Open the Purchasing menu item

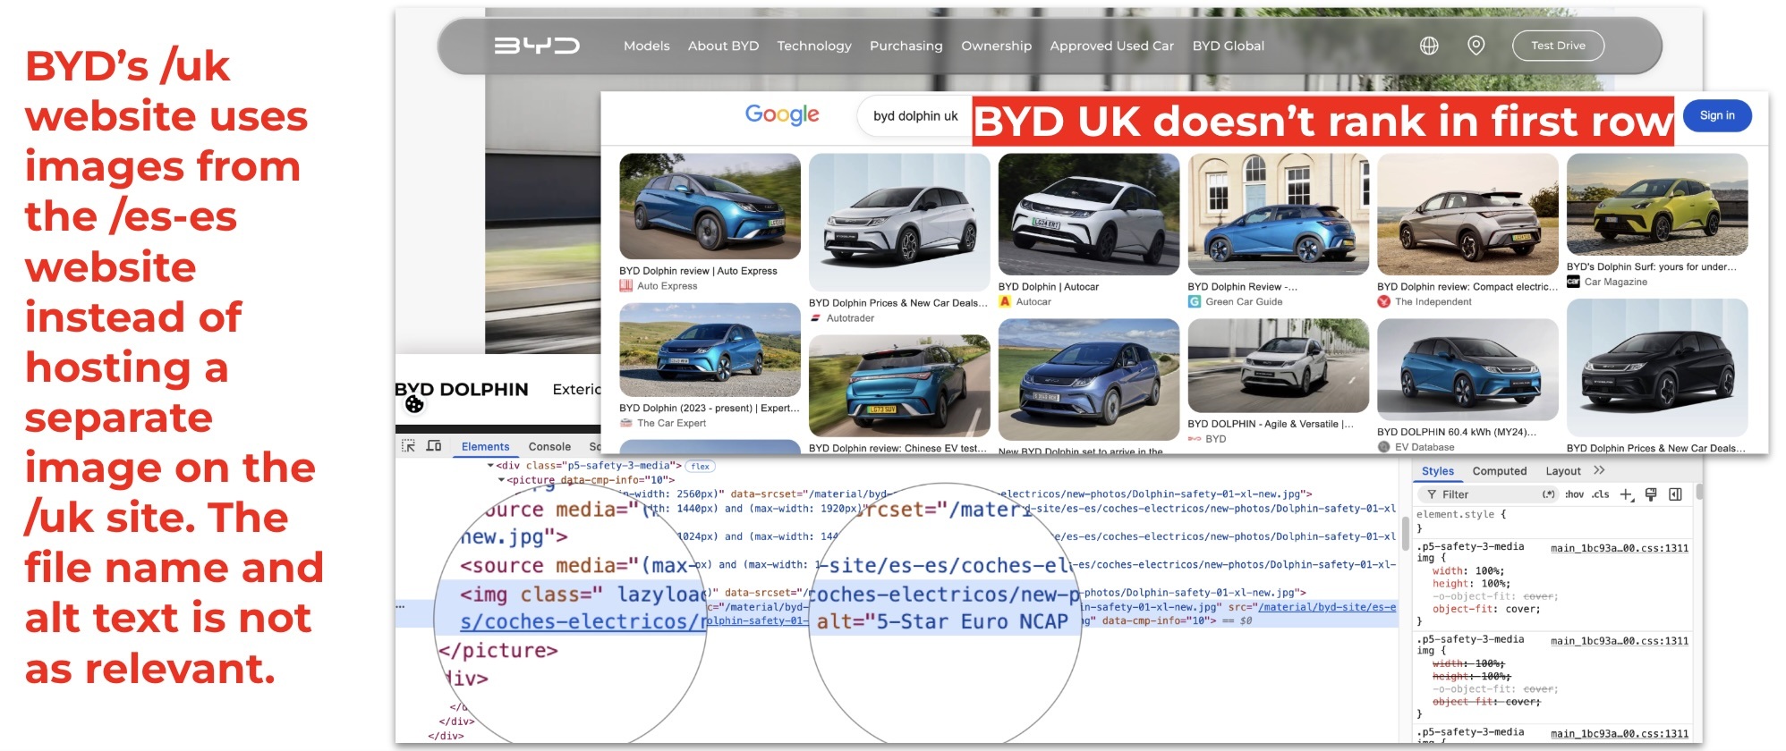906,46
